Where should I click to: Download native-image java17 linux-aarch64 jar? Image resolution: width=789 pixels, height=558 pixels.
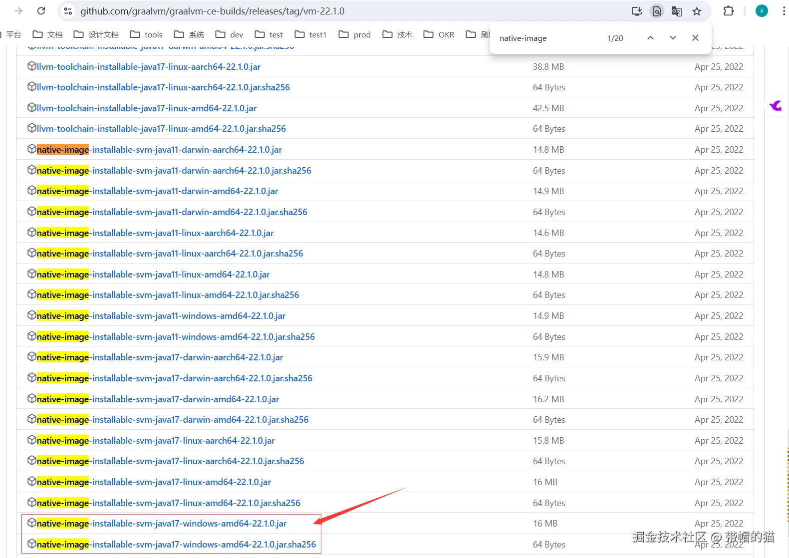[x=156, y=441]
